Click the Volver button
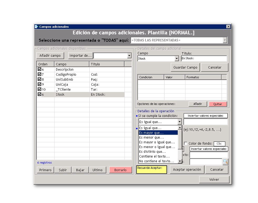Screen dimensions: 258x203 pos(214,179)
